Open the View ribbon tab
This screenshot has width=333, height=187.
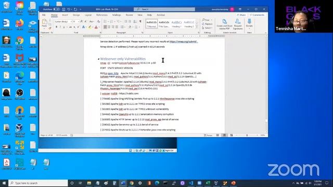coord(140,15)
